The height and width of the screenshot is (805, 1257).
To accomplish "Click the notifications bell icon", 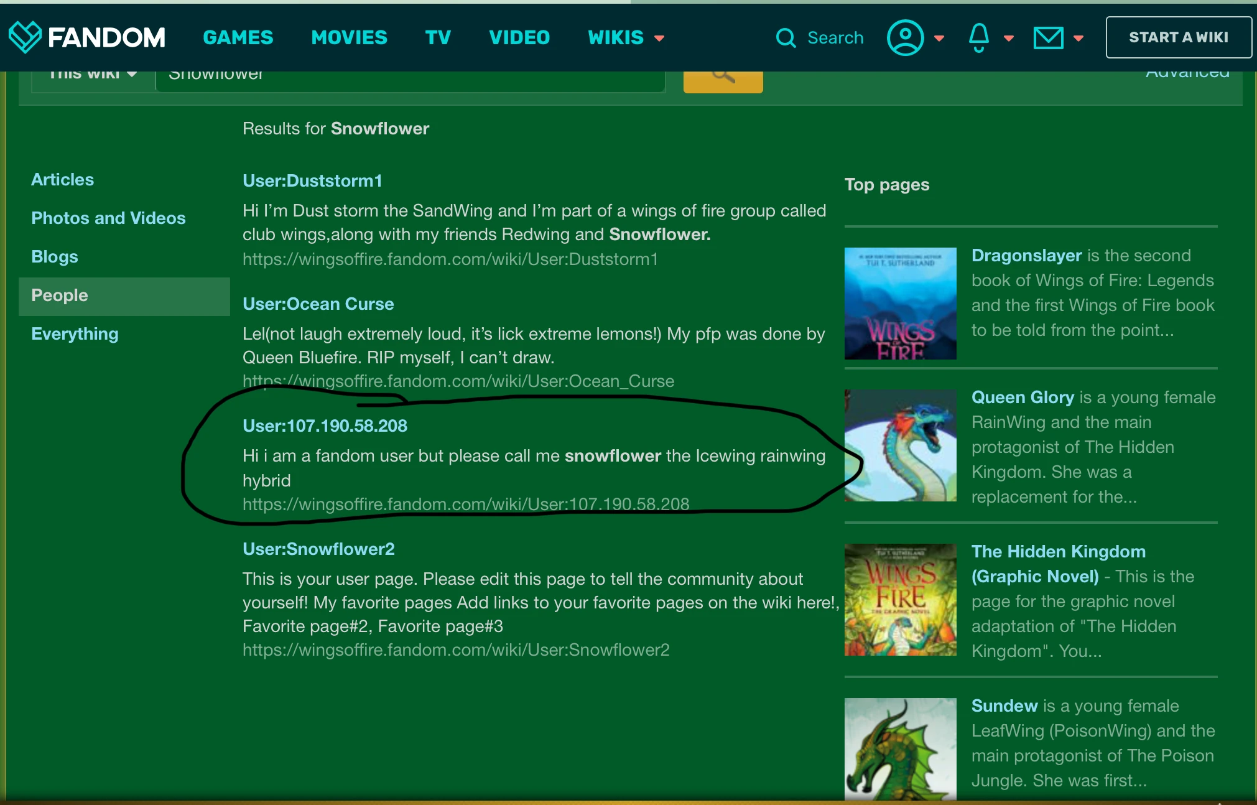I will click(979, 38).
